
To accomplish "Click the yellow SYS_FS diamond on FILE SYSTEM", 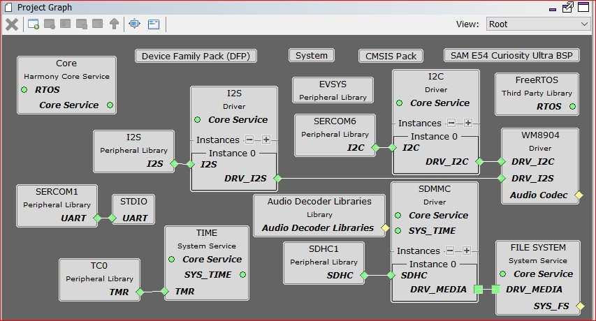I will tap(580, 306).
